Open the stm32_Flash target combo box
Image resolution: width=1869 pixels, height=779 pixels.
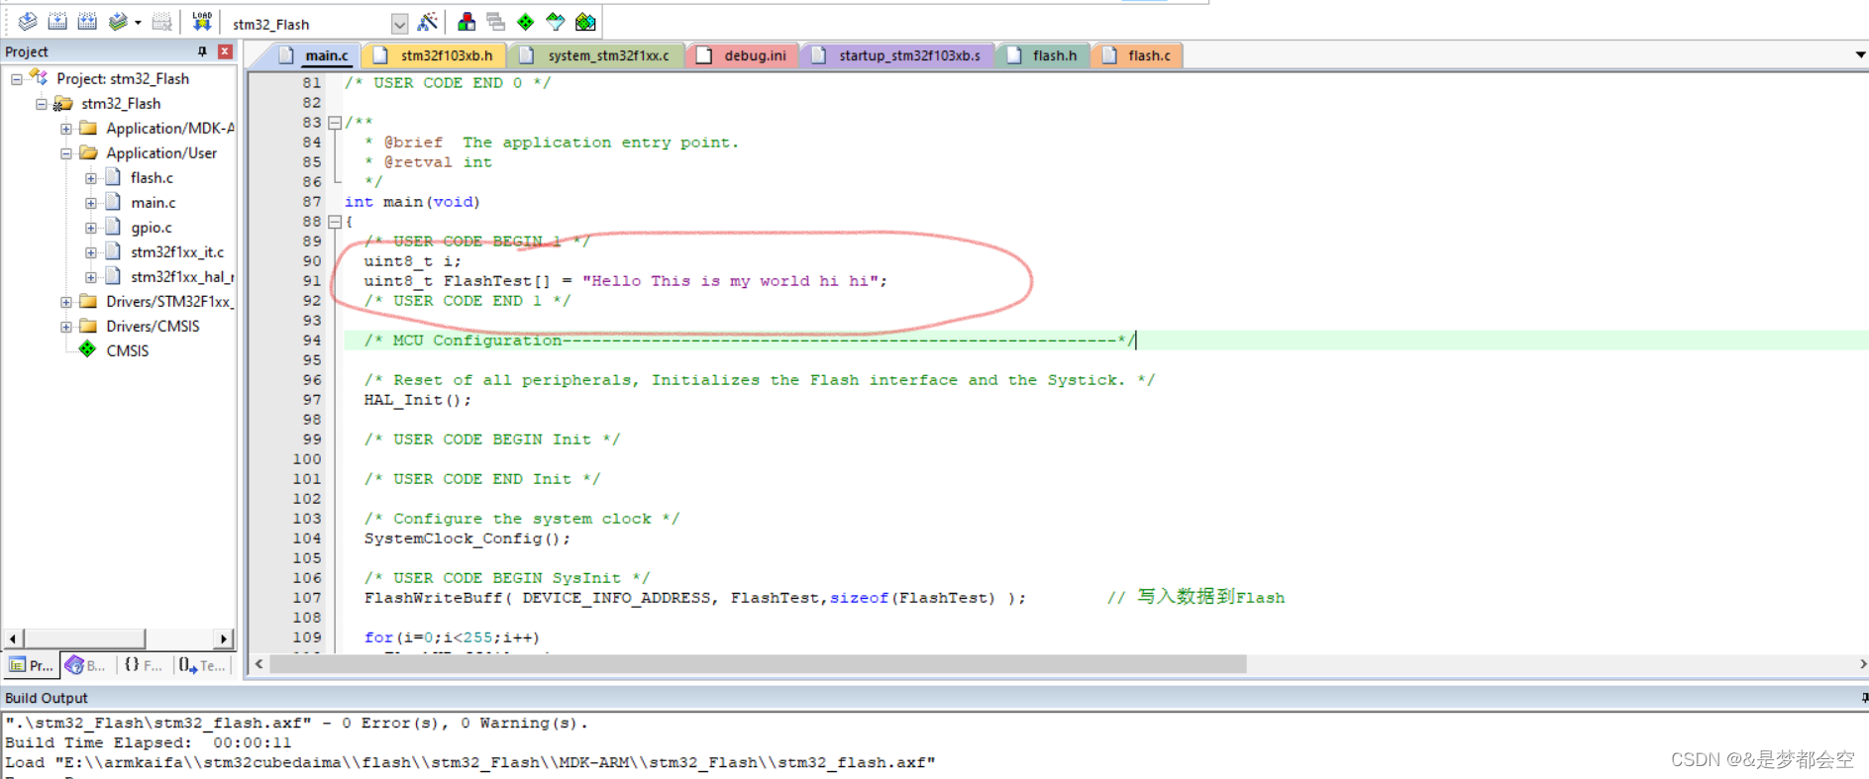[x=317, y=24]
